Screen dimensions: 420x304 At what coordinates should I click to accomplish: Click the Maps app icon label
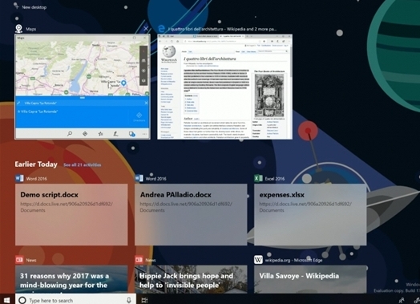31,29
